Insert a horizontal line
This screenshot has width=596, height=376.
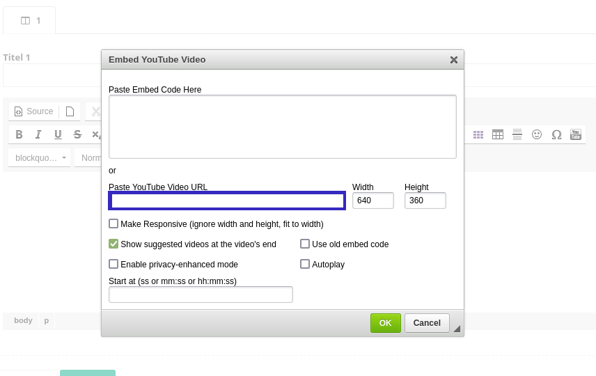click(x=517, y=134)
